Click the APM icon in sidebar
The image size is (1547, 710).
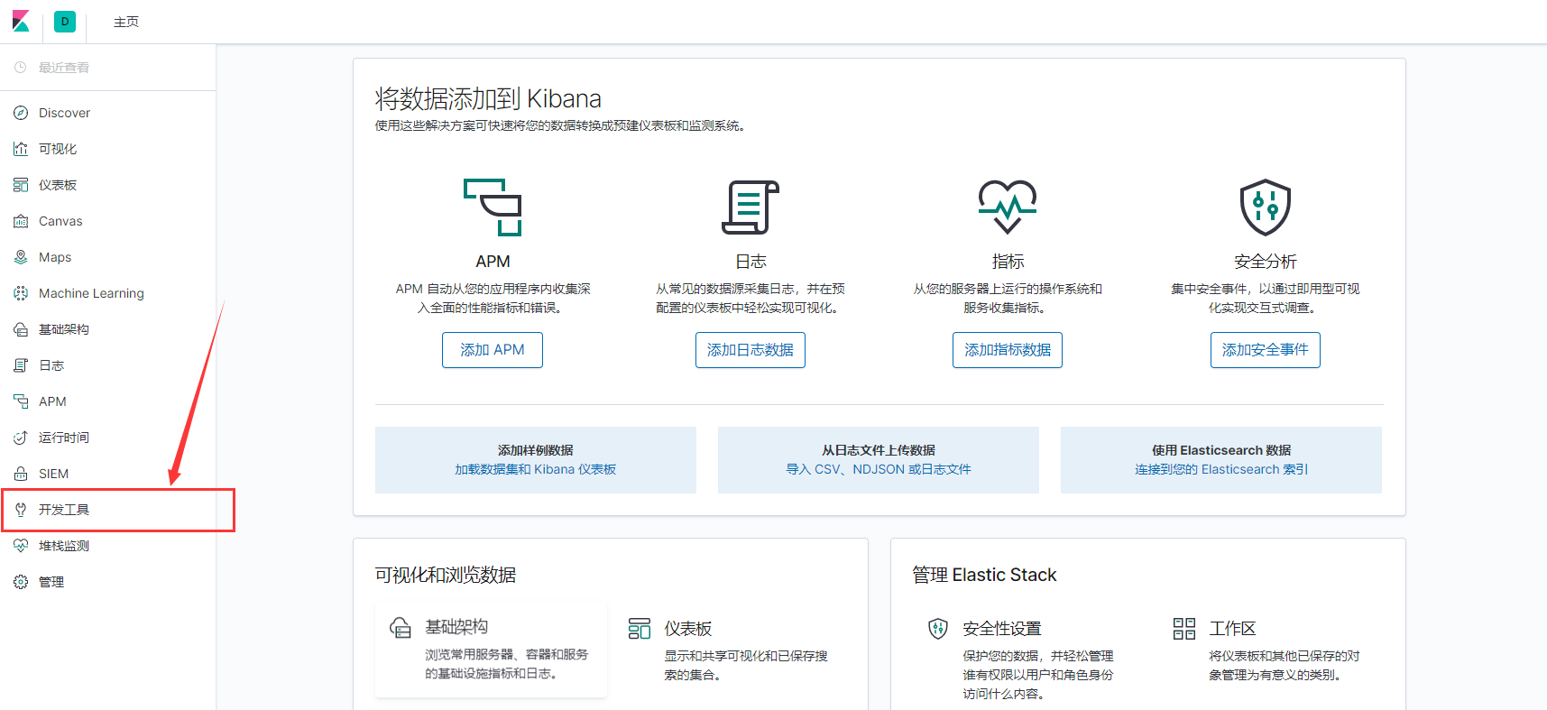point(21,401)
